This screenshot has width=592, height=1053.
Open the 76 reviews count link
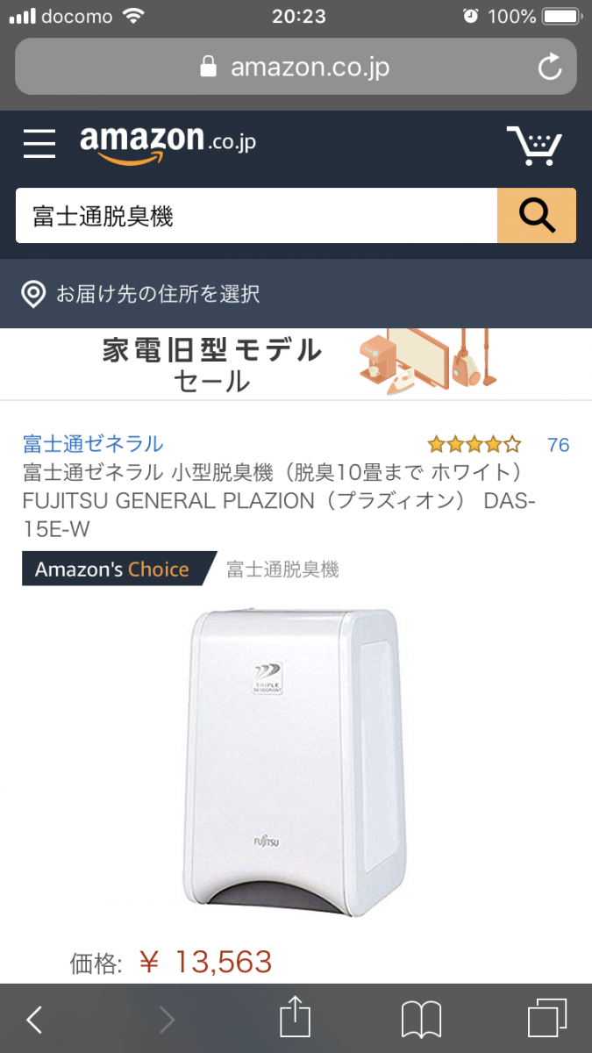[559, 445]
